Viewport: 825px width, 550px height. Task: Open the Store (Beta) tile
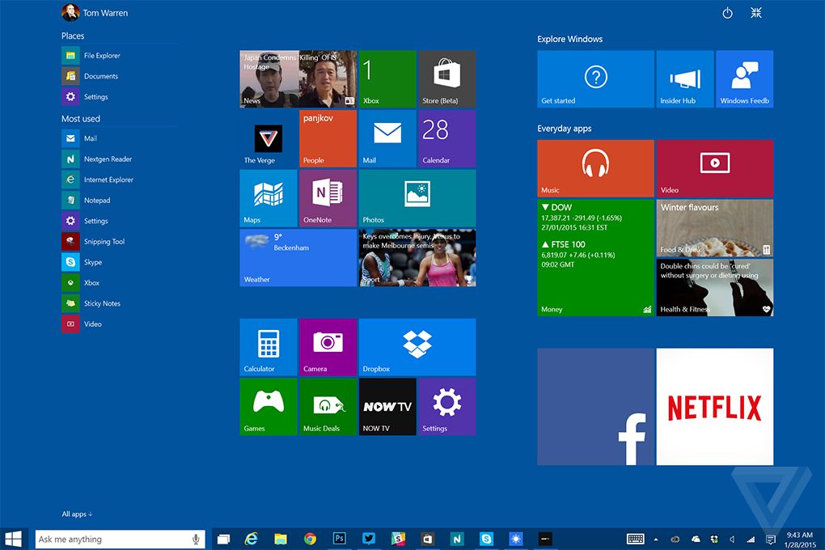446,79
